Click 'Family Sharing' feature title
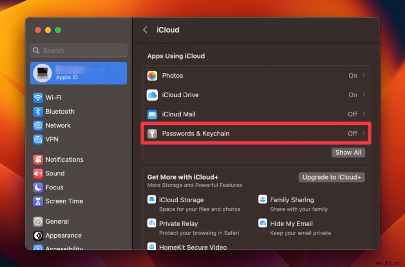 coord(292,200)
